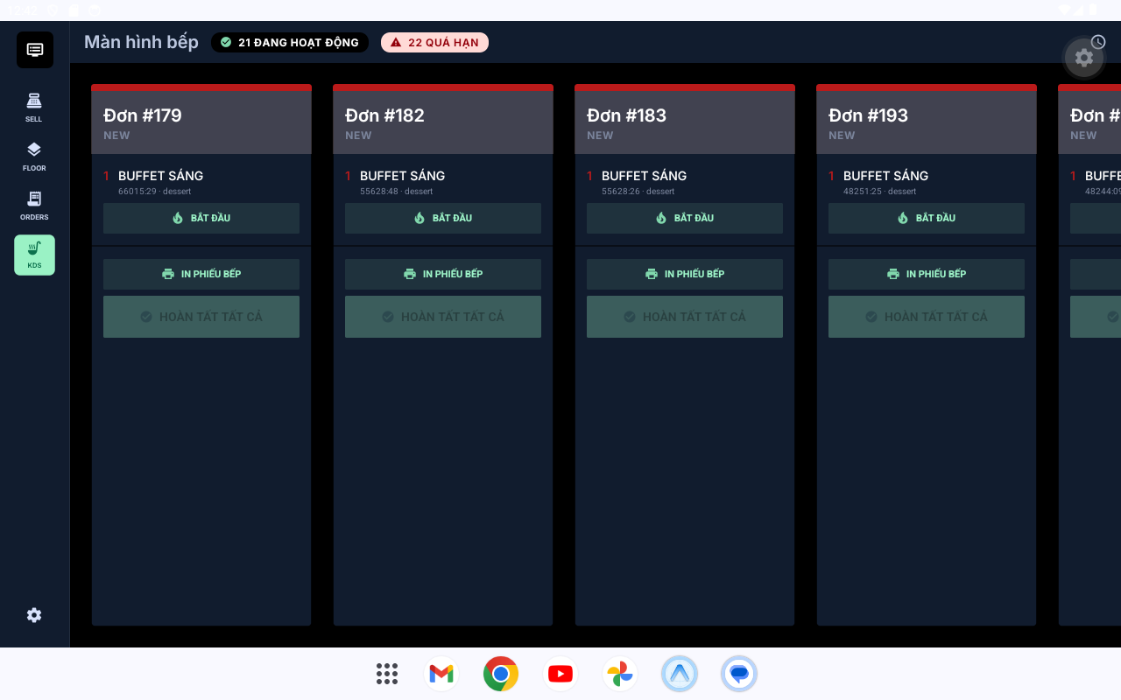Open the SELL register icon in sidebar
The width and height of the screenshot is (1121, 700).
tap(34, 107)
